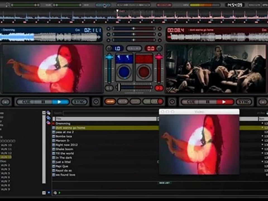Image resolution: width=268 pixels, height=201 pixels.
Task: Play the right red deck
Action: coord(225,102)
